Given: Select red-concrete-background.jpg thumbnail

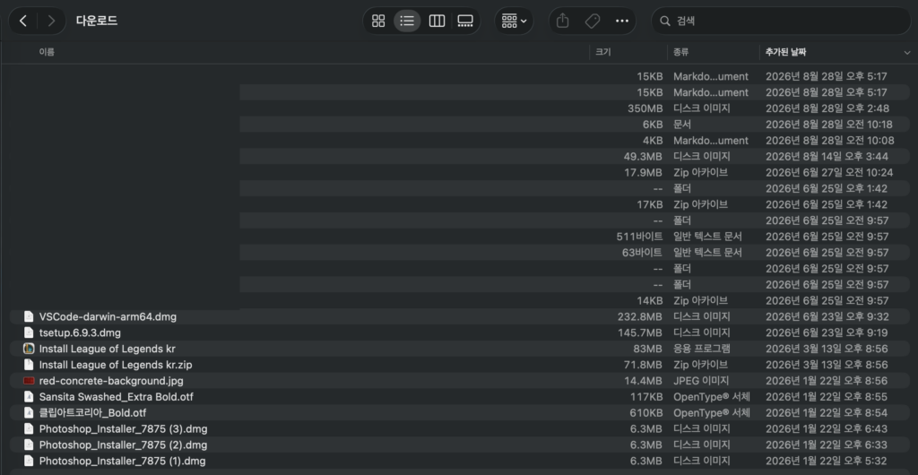Looking at the screenshot, I should [29, 381].
